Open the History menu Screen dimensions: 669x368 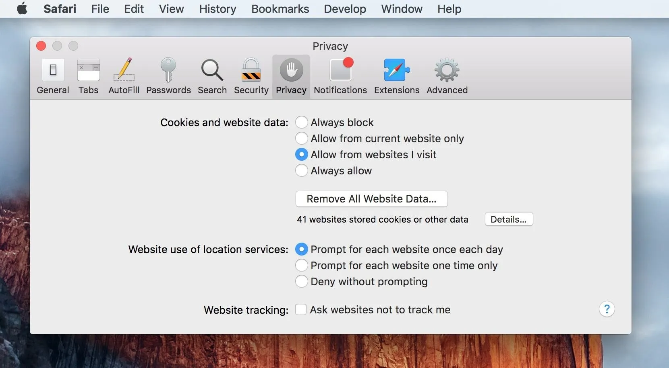coord(217,9)
